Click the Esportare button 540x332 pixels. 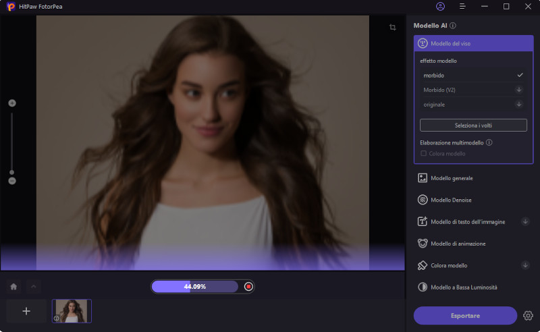click(465, 315)
